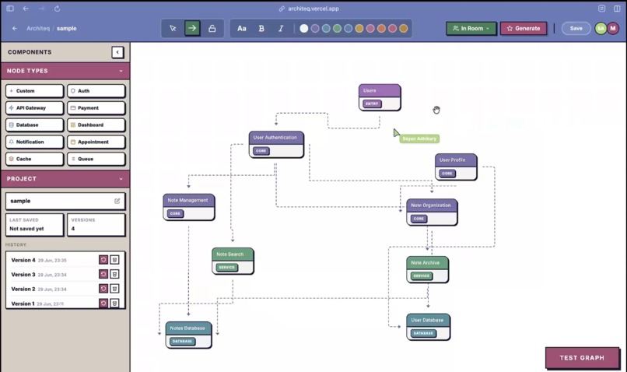Open the In Room dropdown
Image resolution: width=627 pixels, height=372 pixels.
coord(471,28)
